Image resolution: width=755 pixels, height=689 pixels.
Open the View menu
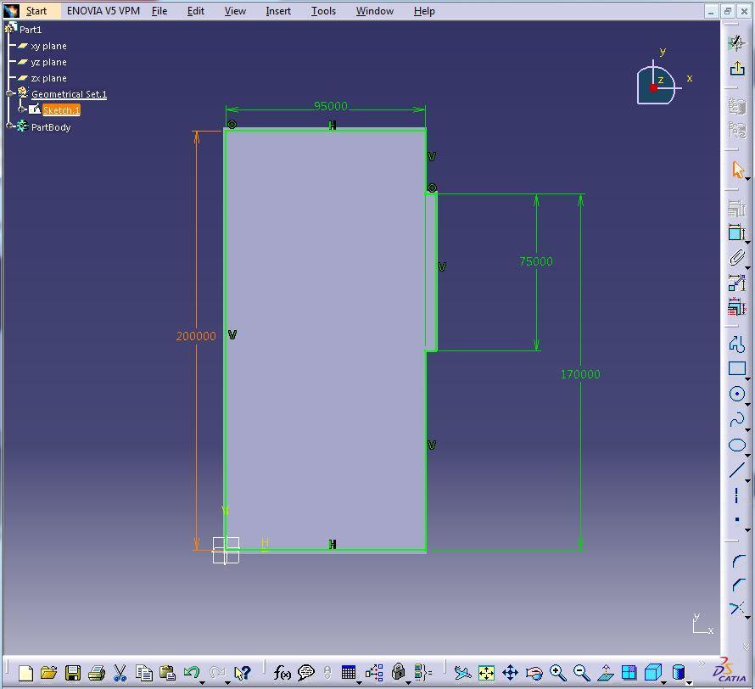[235, 10]
